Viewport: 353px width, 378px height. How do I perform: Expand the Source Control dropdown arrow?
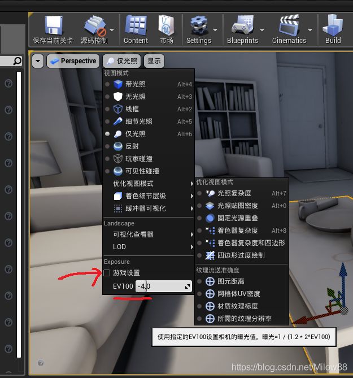112,30
